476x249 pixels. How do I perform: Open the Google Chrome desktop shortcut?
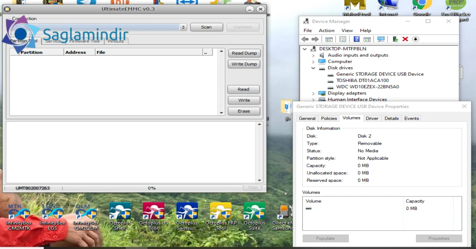pos(422,8)
